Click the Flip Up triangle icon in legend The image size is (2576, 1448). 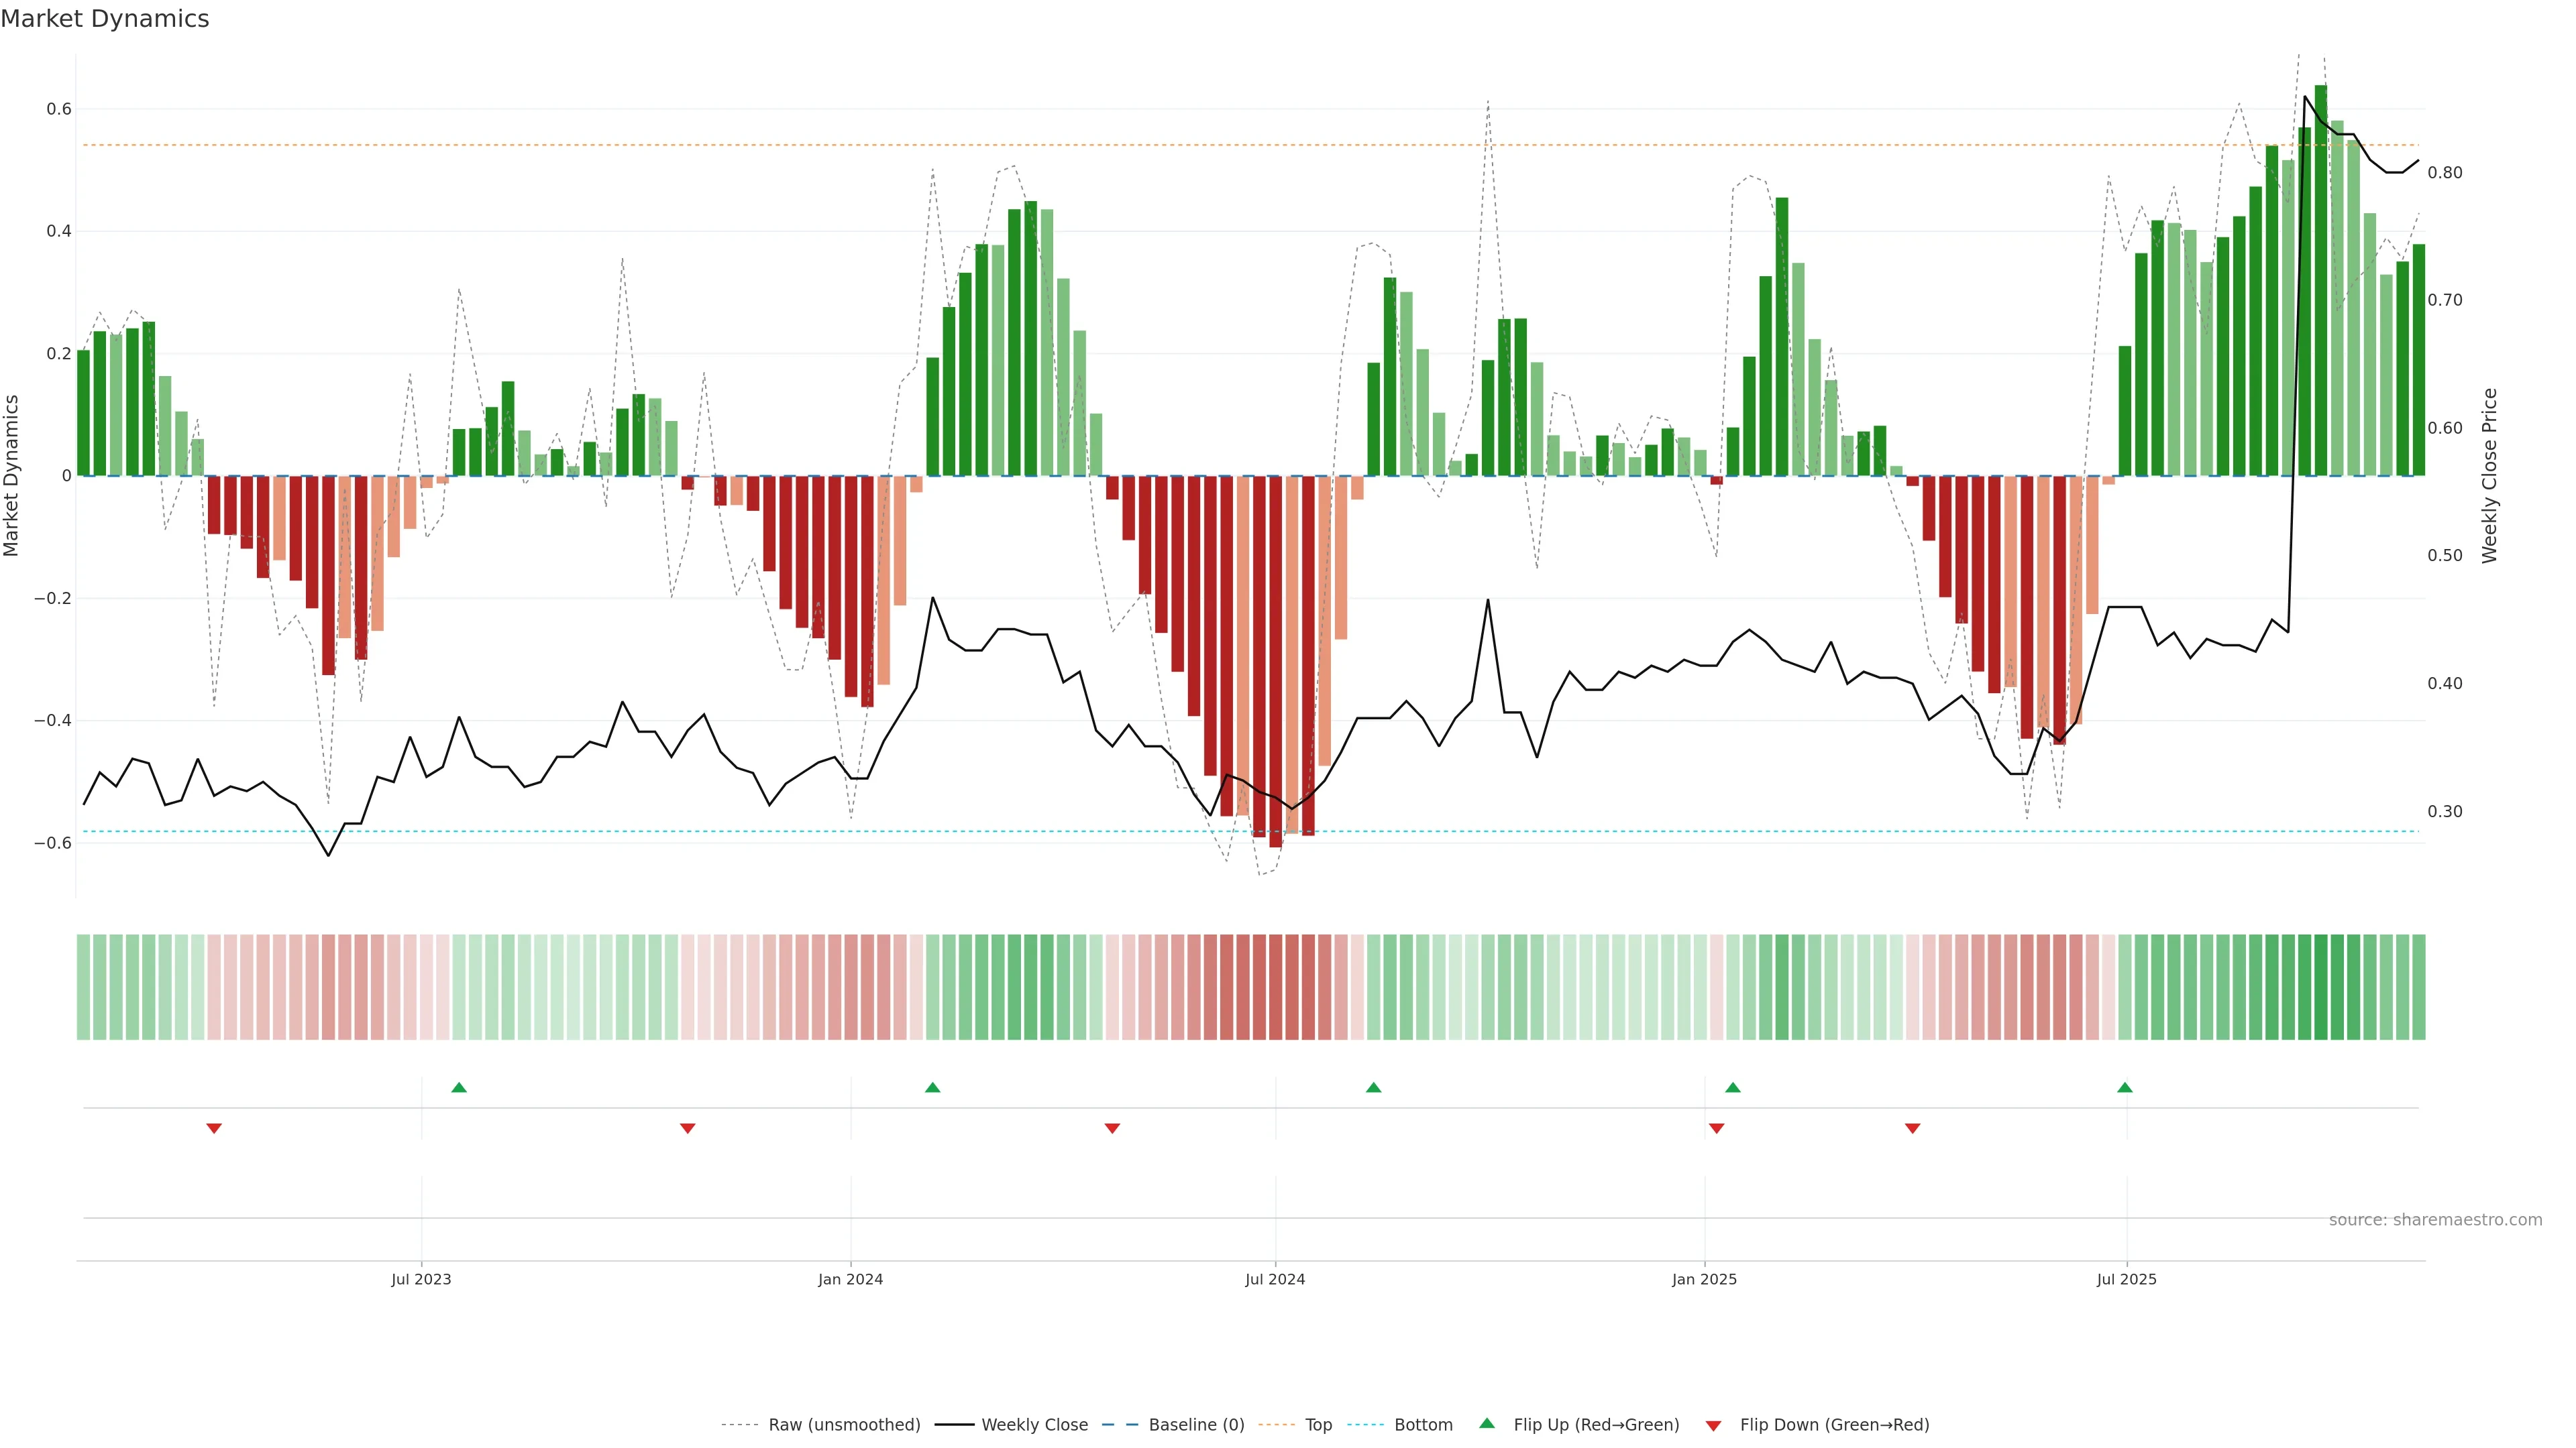(x=1487, y=1423)
